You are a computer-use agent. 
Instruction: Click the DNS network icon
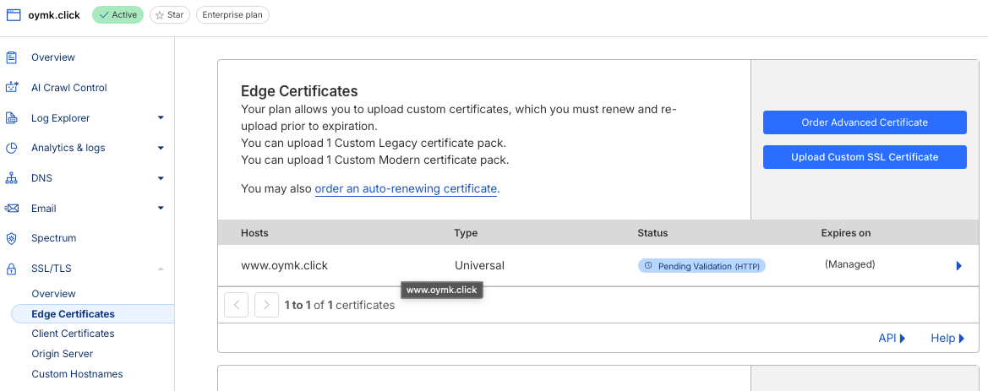(x=12, y=178)
